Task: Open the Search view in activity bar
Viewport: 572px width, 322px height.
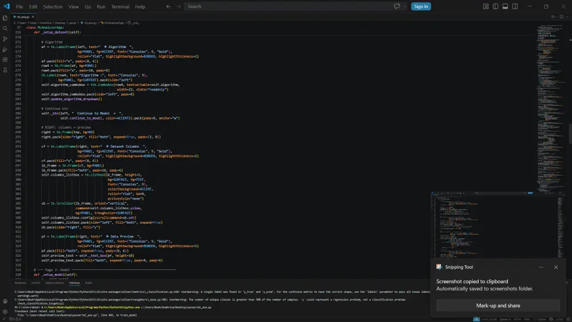Action: [x=5, y=29]
